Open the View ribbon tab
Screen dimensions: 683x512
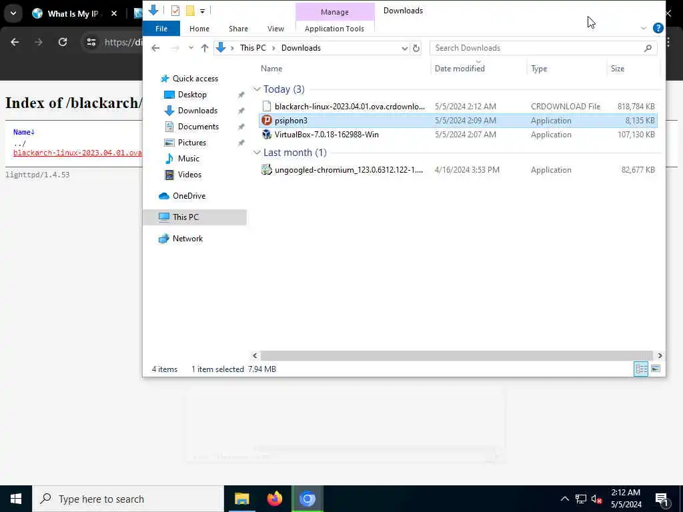[275, 29]
